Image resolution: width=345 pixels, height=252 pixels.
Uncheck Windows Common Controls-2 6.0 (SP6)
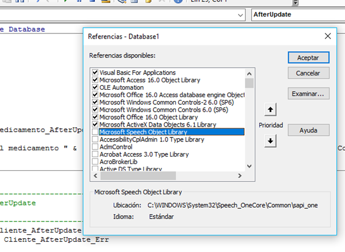[95, 102]
